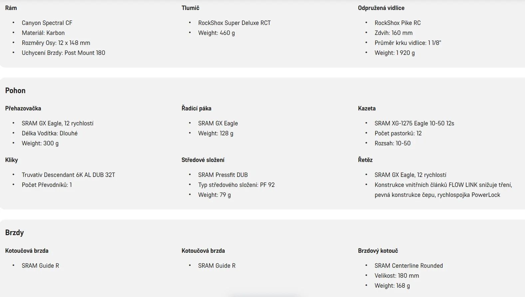
Task: Click the Odpružená vidlice heading
Action: pos(381,8)
